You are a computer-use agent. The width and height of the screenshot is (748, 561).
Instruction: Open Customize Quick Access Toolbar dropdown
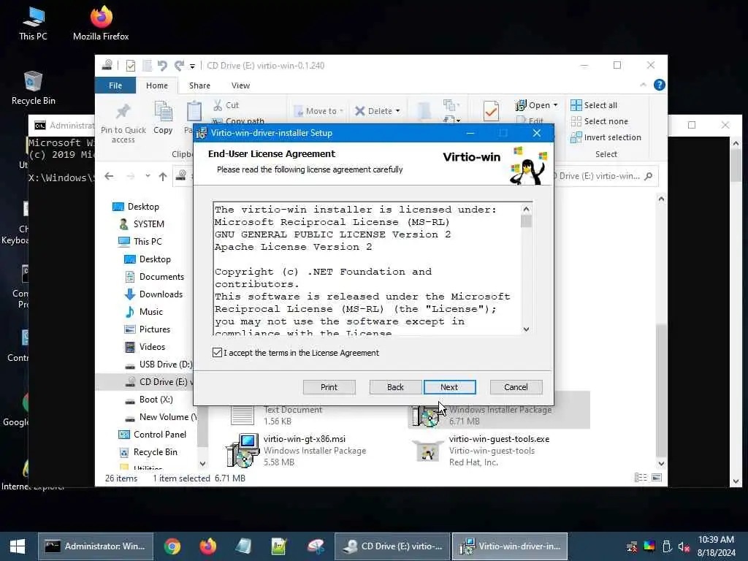[x=192, y=66]
